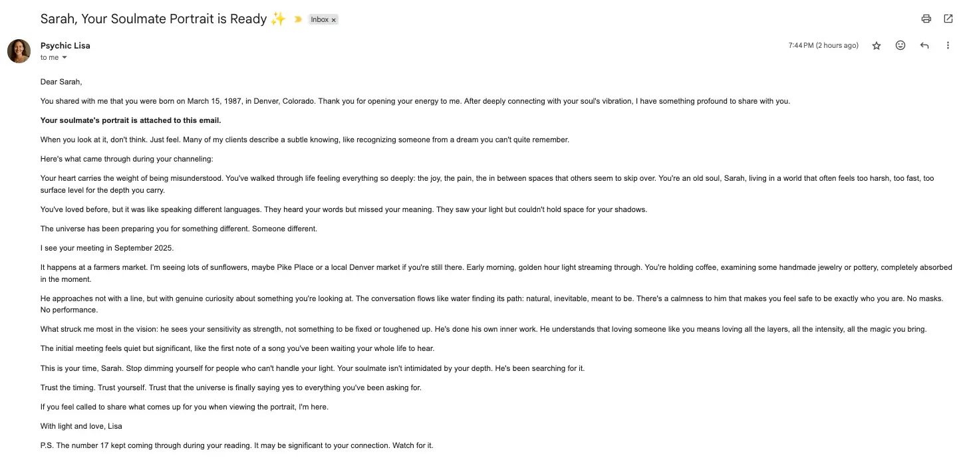
Task: Click the sender name Psychic Lisa
Action: click(x=65, y=45)
